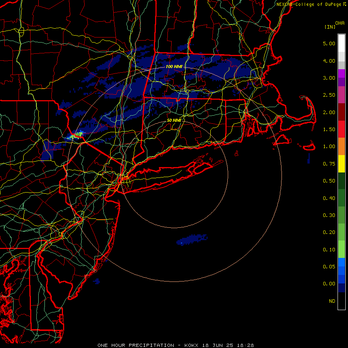Click the "100 NMI" range ring label
Viewport: 348px width, 348px height.
click(174, 67)
